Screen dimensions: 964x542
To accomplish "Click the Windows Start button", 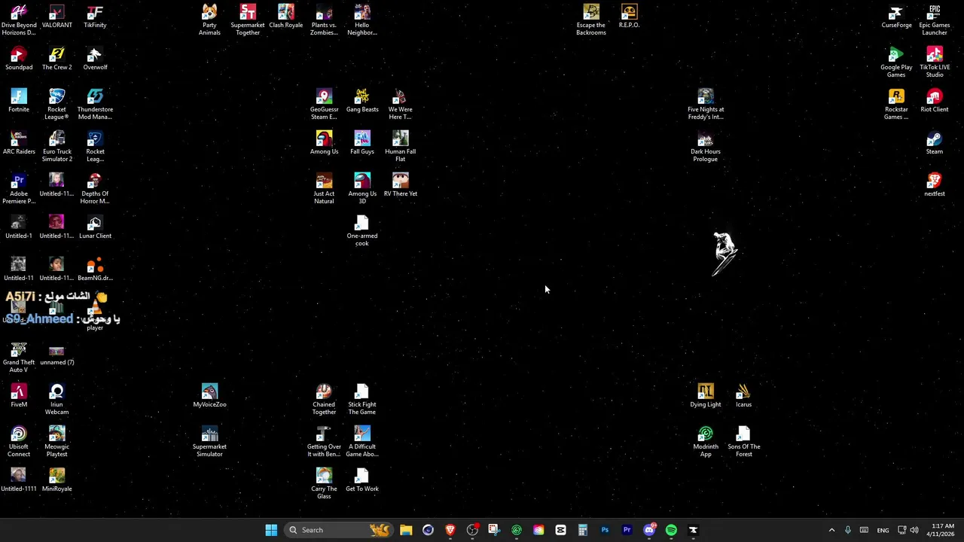I will (271, 530).
